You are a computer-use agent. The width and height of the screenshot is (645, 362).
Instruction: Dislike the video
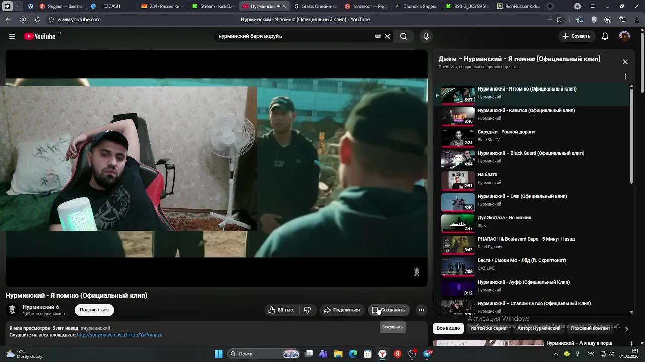(307, 310)
